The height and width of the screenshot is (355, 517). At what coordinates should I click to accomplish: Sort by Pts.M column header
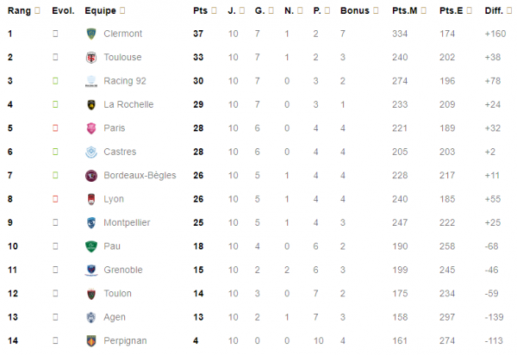[x=408, y=10]
